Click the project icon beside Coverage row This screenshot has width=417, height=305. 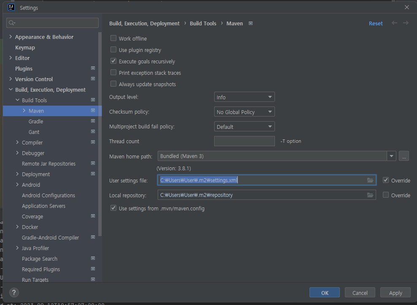93,216
